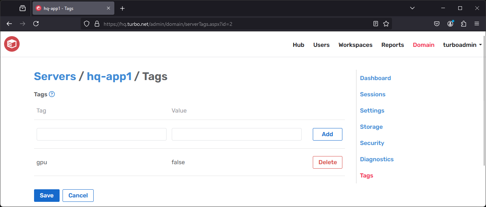Click the Save button
The image size is (486, 207).
[x=47, y=196]
